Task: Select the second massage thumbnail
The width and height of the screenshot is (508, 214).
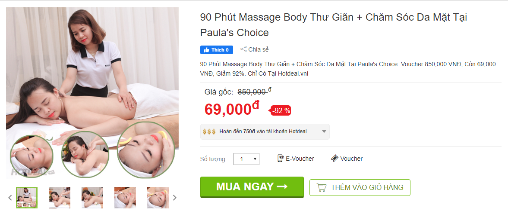Action: point(60,198)
